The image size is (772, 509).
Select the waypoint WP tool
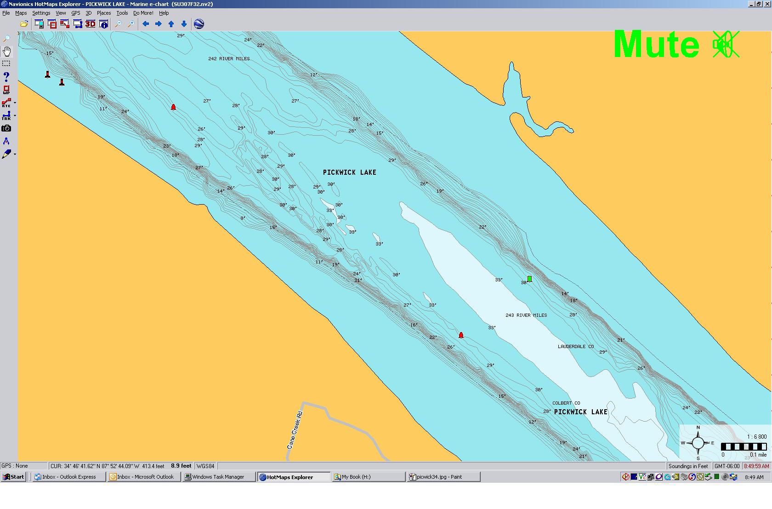[x=6, y=90]
